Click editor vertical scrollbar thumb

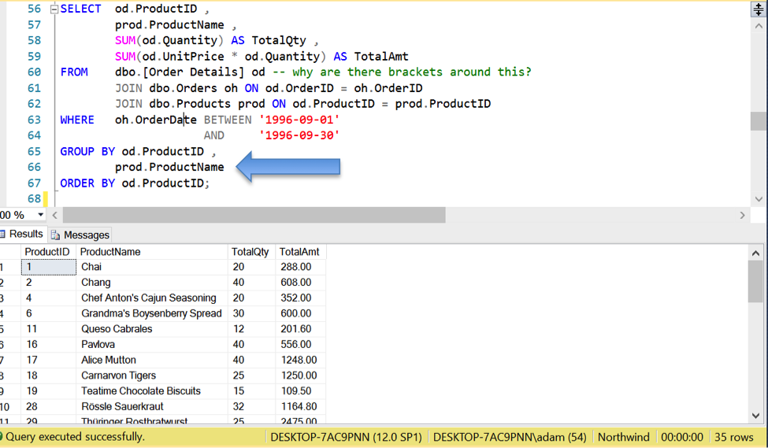[759, 121]
